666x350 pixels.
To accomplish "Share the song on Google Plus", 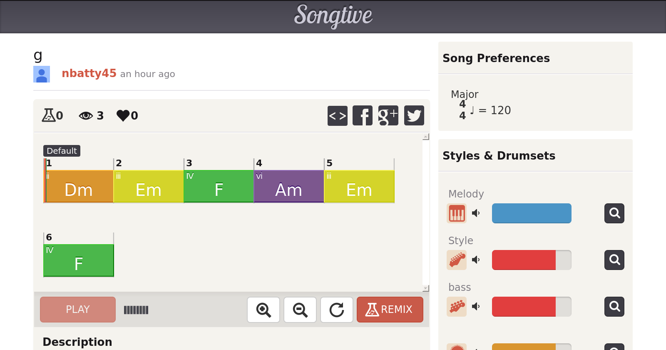I will point(388,115).
